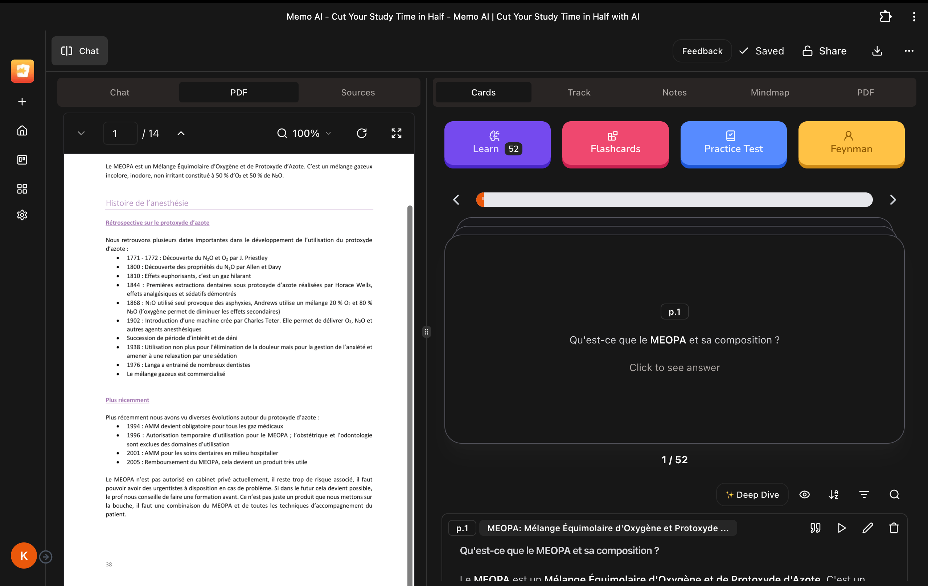Viewport: 928px width, 586px height.
Task: Go to next card with right chevron
Action: point(892,200)
